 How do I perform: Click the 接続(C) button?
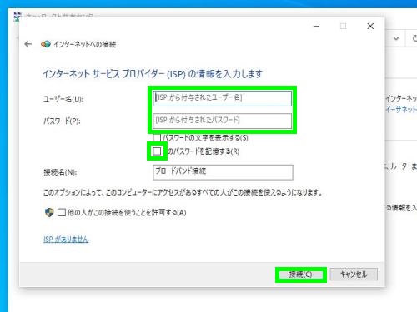[x=301, y=275]
